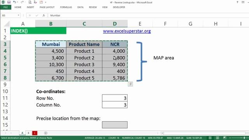Select column D header

point(115,24)
